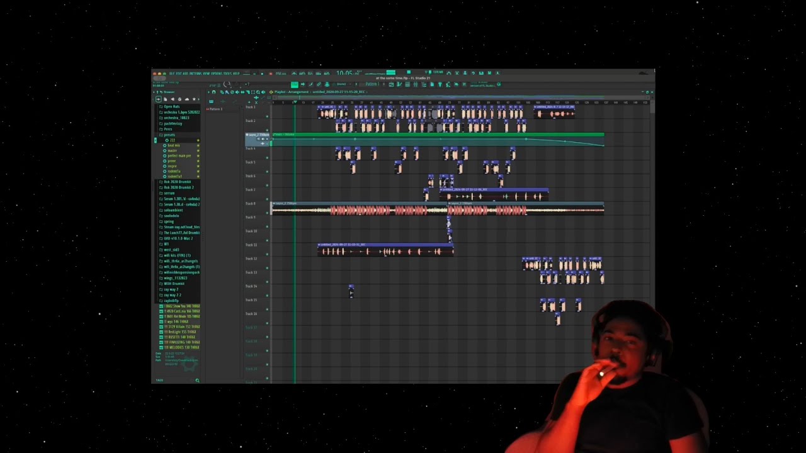
Task: Toggle the Track 9 mute switch
Action: pyautogui.click(x=267, y=227)
